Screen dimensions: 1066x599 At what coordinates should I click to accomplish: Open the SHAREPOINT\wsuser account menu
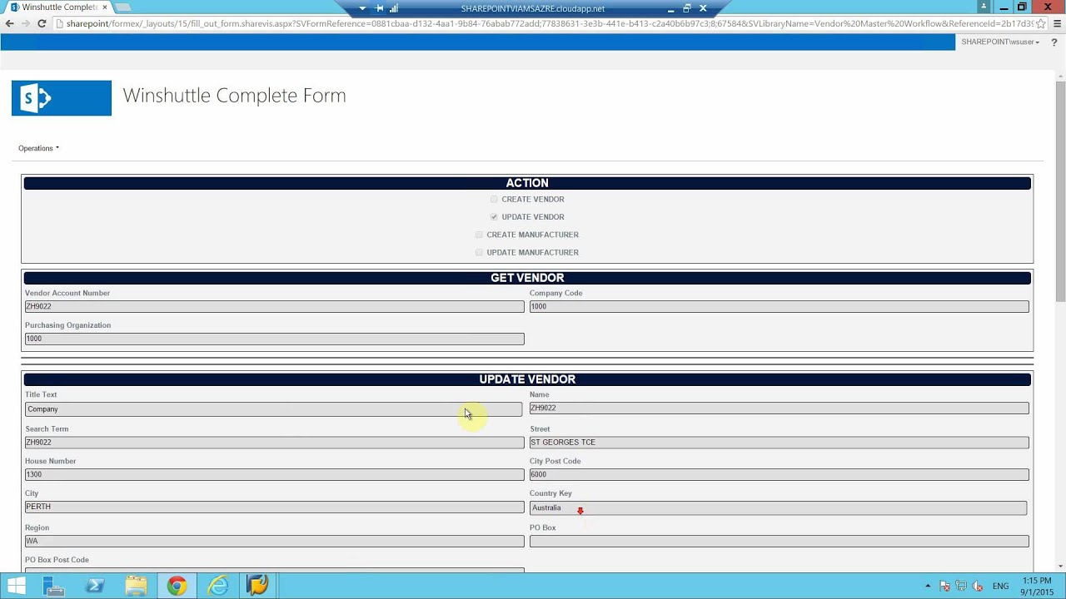(x=1000, y=42)
